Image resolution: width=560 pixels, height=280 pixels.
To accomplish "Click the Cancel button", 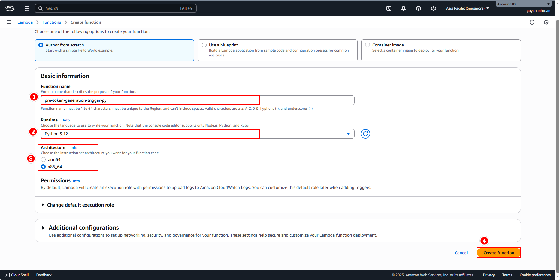I will coord(461,253).
